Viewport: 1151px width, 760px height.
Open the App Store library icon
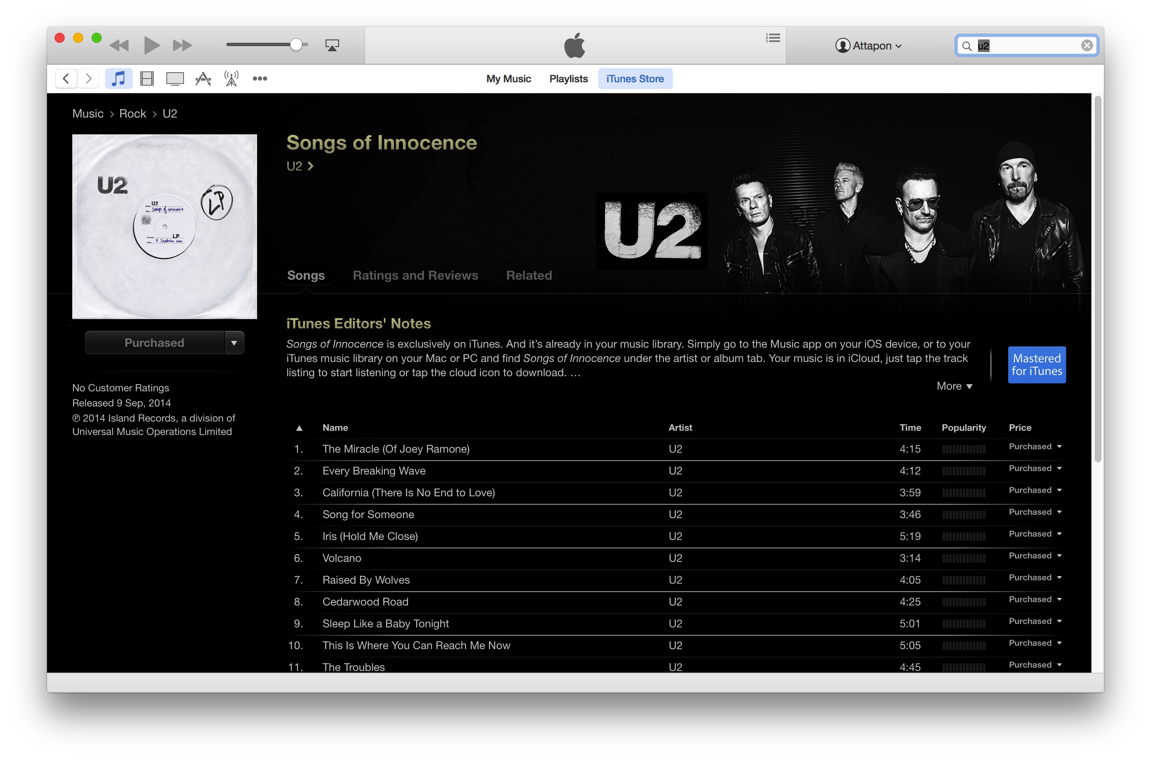[x=203, y=79]
